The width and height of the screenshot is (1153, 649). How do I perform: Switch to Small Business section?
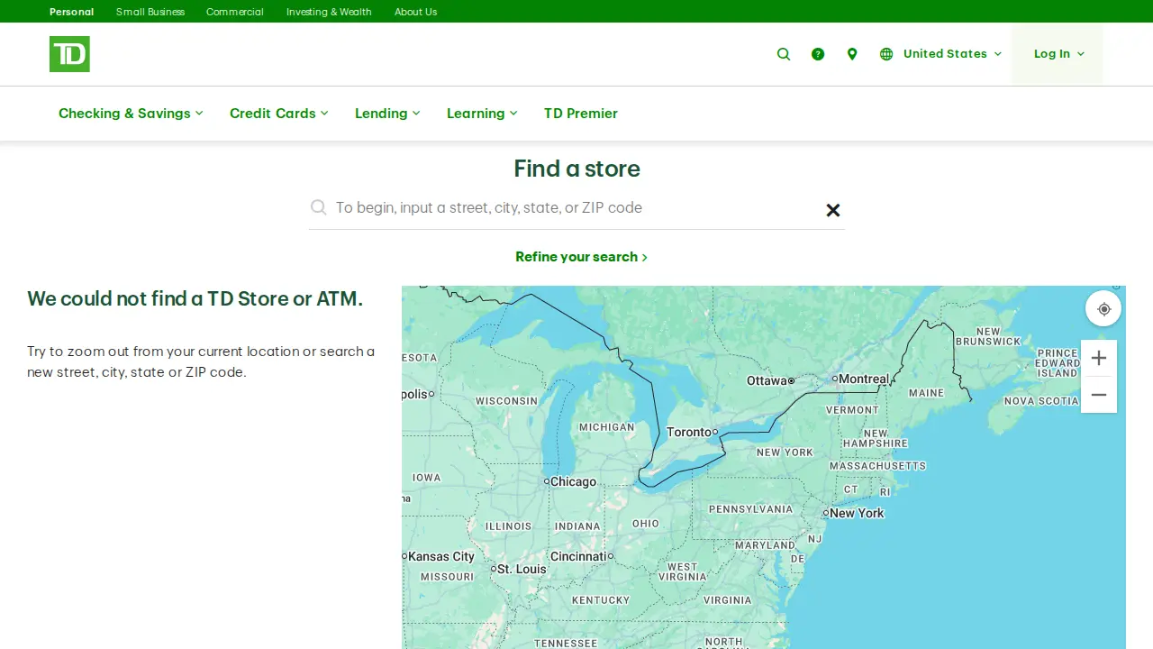coord(150,12)
